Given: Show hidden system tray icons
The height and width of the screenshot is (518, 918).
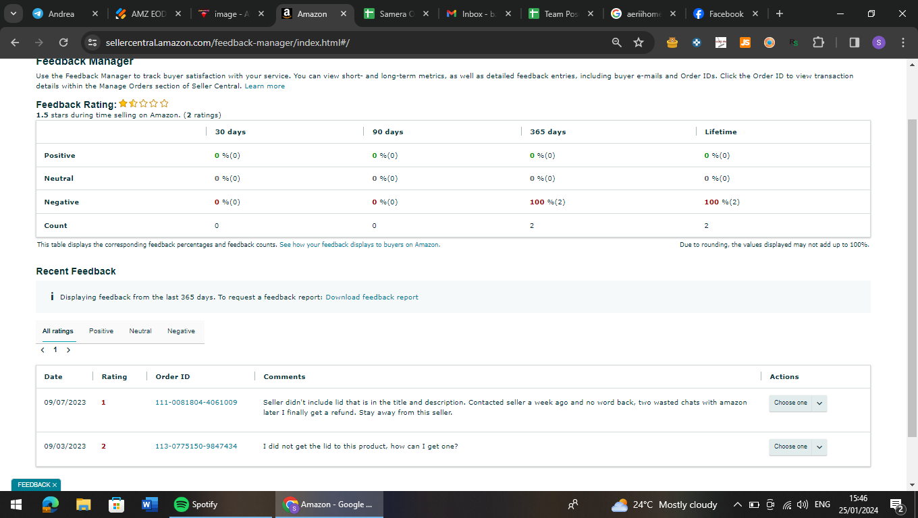Looking at the screenshot, I should pyautogui.click(x=738, y=505).
